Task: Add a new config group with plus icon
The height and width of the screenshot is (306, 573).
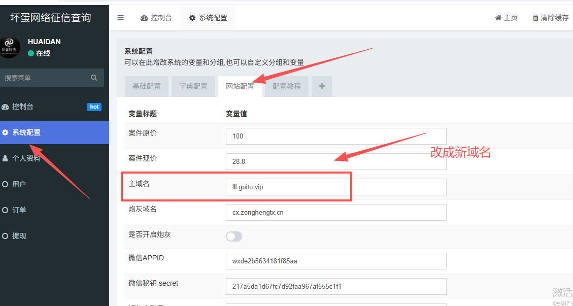Action: point(322,86)
